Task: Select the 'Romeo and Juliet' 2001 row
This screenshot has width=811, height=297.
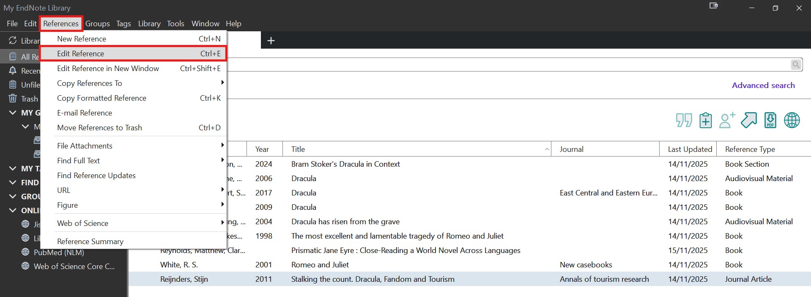Action: pyautogui.click(x=469, y=264)
